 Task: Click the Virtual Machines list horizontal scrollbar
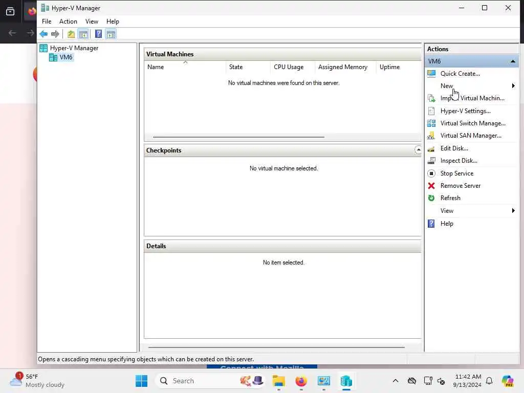[x=238, y=137]
